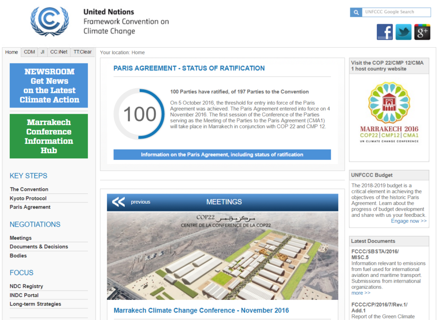
Task: Open document FCCC/CP/2016/7/Rev.1/Add.1
Action: pyautogui.click(x=379, y=307)
